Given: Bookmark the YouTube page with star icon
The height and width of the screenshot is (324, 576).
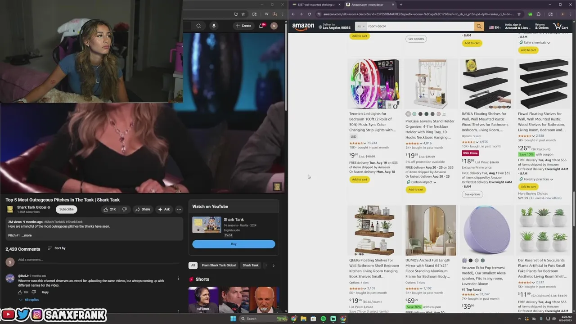Looking at the screenshot, I should [x=243, y=14].
